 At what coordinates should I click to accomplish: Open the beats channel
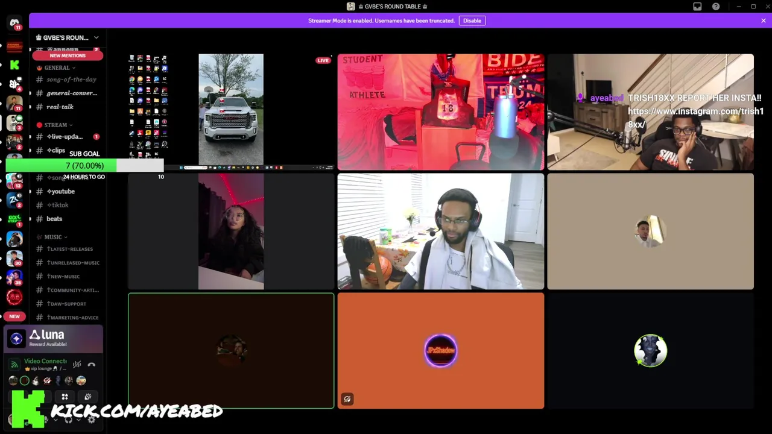68,219
